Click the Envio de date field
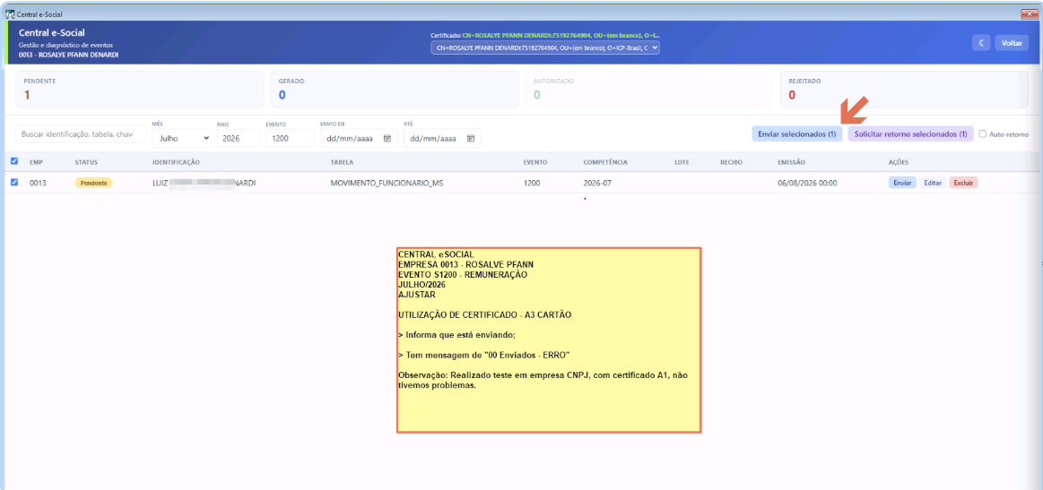 pyautogui.click(x=360, y=138)
